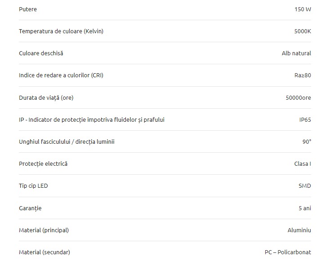This screenshot has height=265, width=325.
Task: Click the Temperatura de culoare (Kelvin) label
Action: [x=61, y=31]
